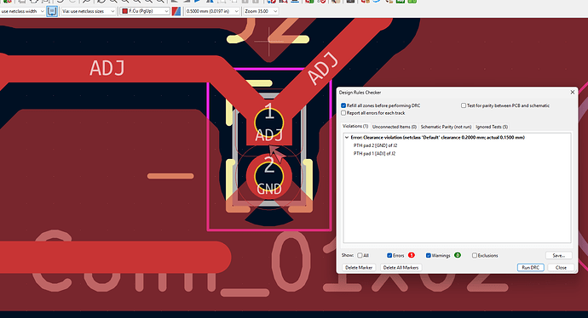Select the DRC violation marker arrow
Viewport: 588px width, 318px height.
pyautogui.click(x=277, y=153)
